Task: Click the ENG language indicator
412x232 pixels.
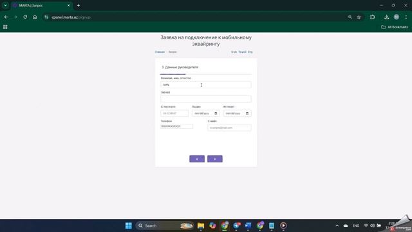Action: [x=356, y=226]
